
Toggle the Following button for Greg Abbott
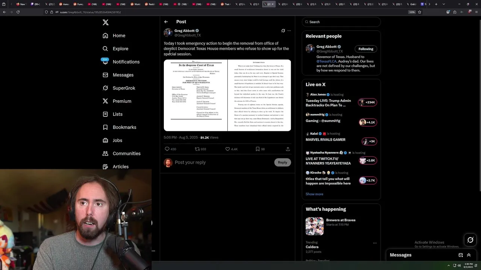pos(366,49)
